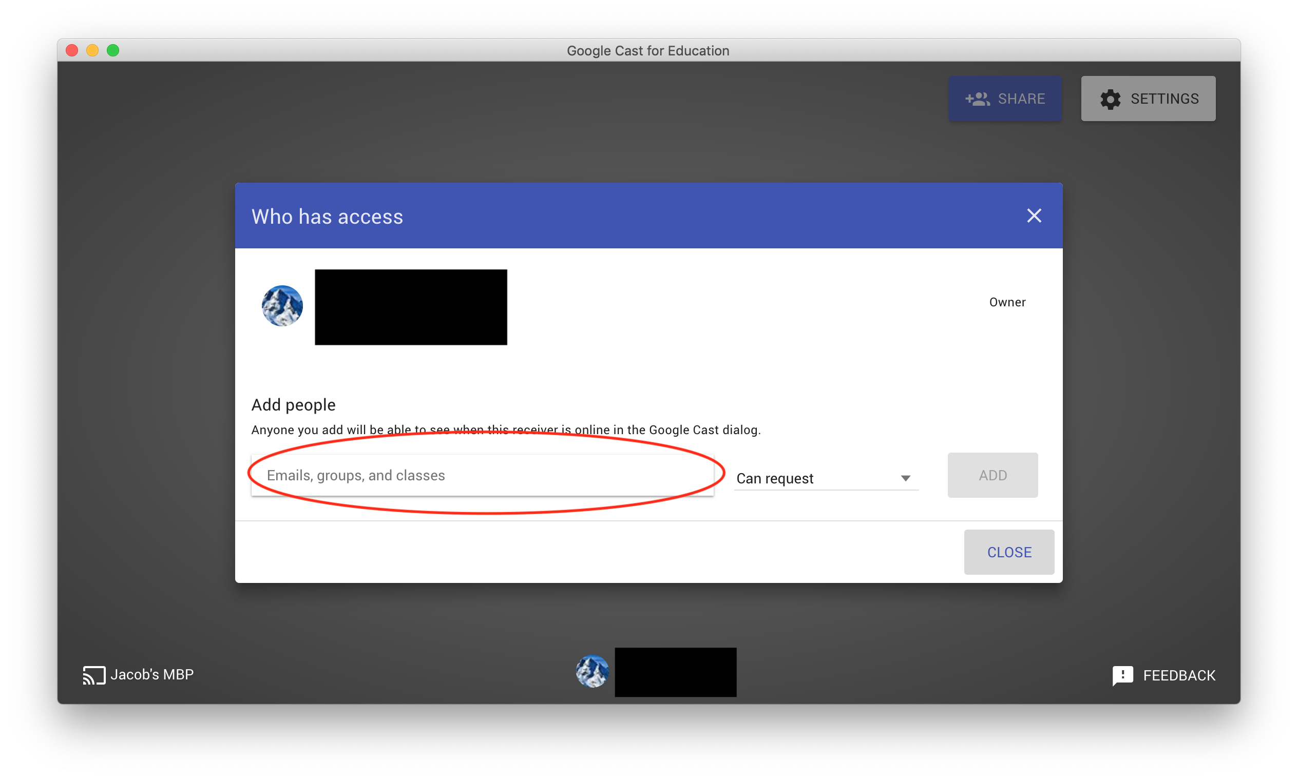Click the mountain avatar in bottom bar
This screenshot has width=1298, height=780.
[592, 671]
